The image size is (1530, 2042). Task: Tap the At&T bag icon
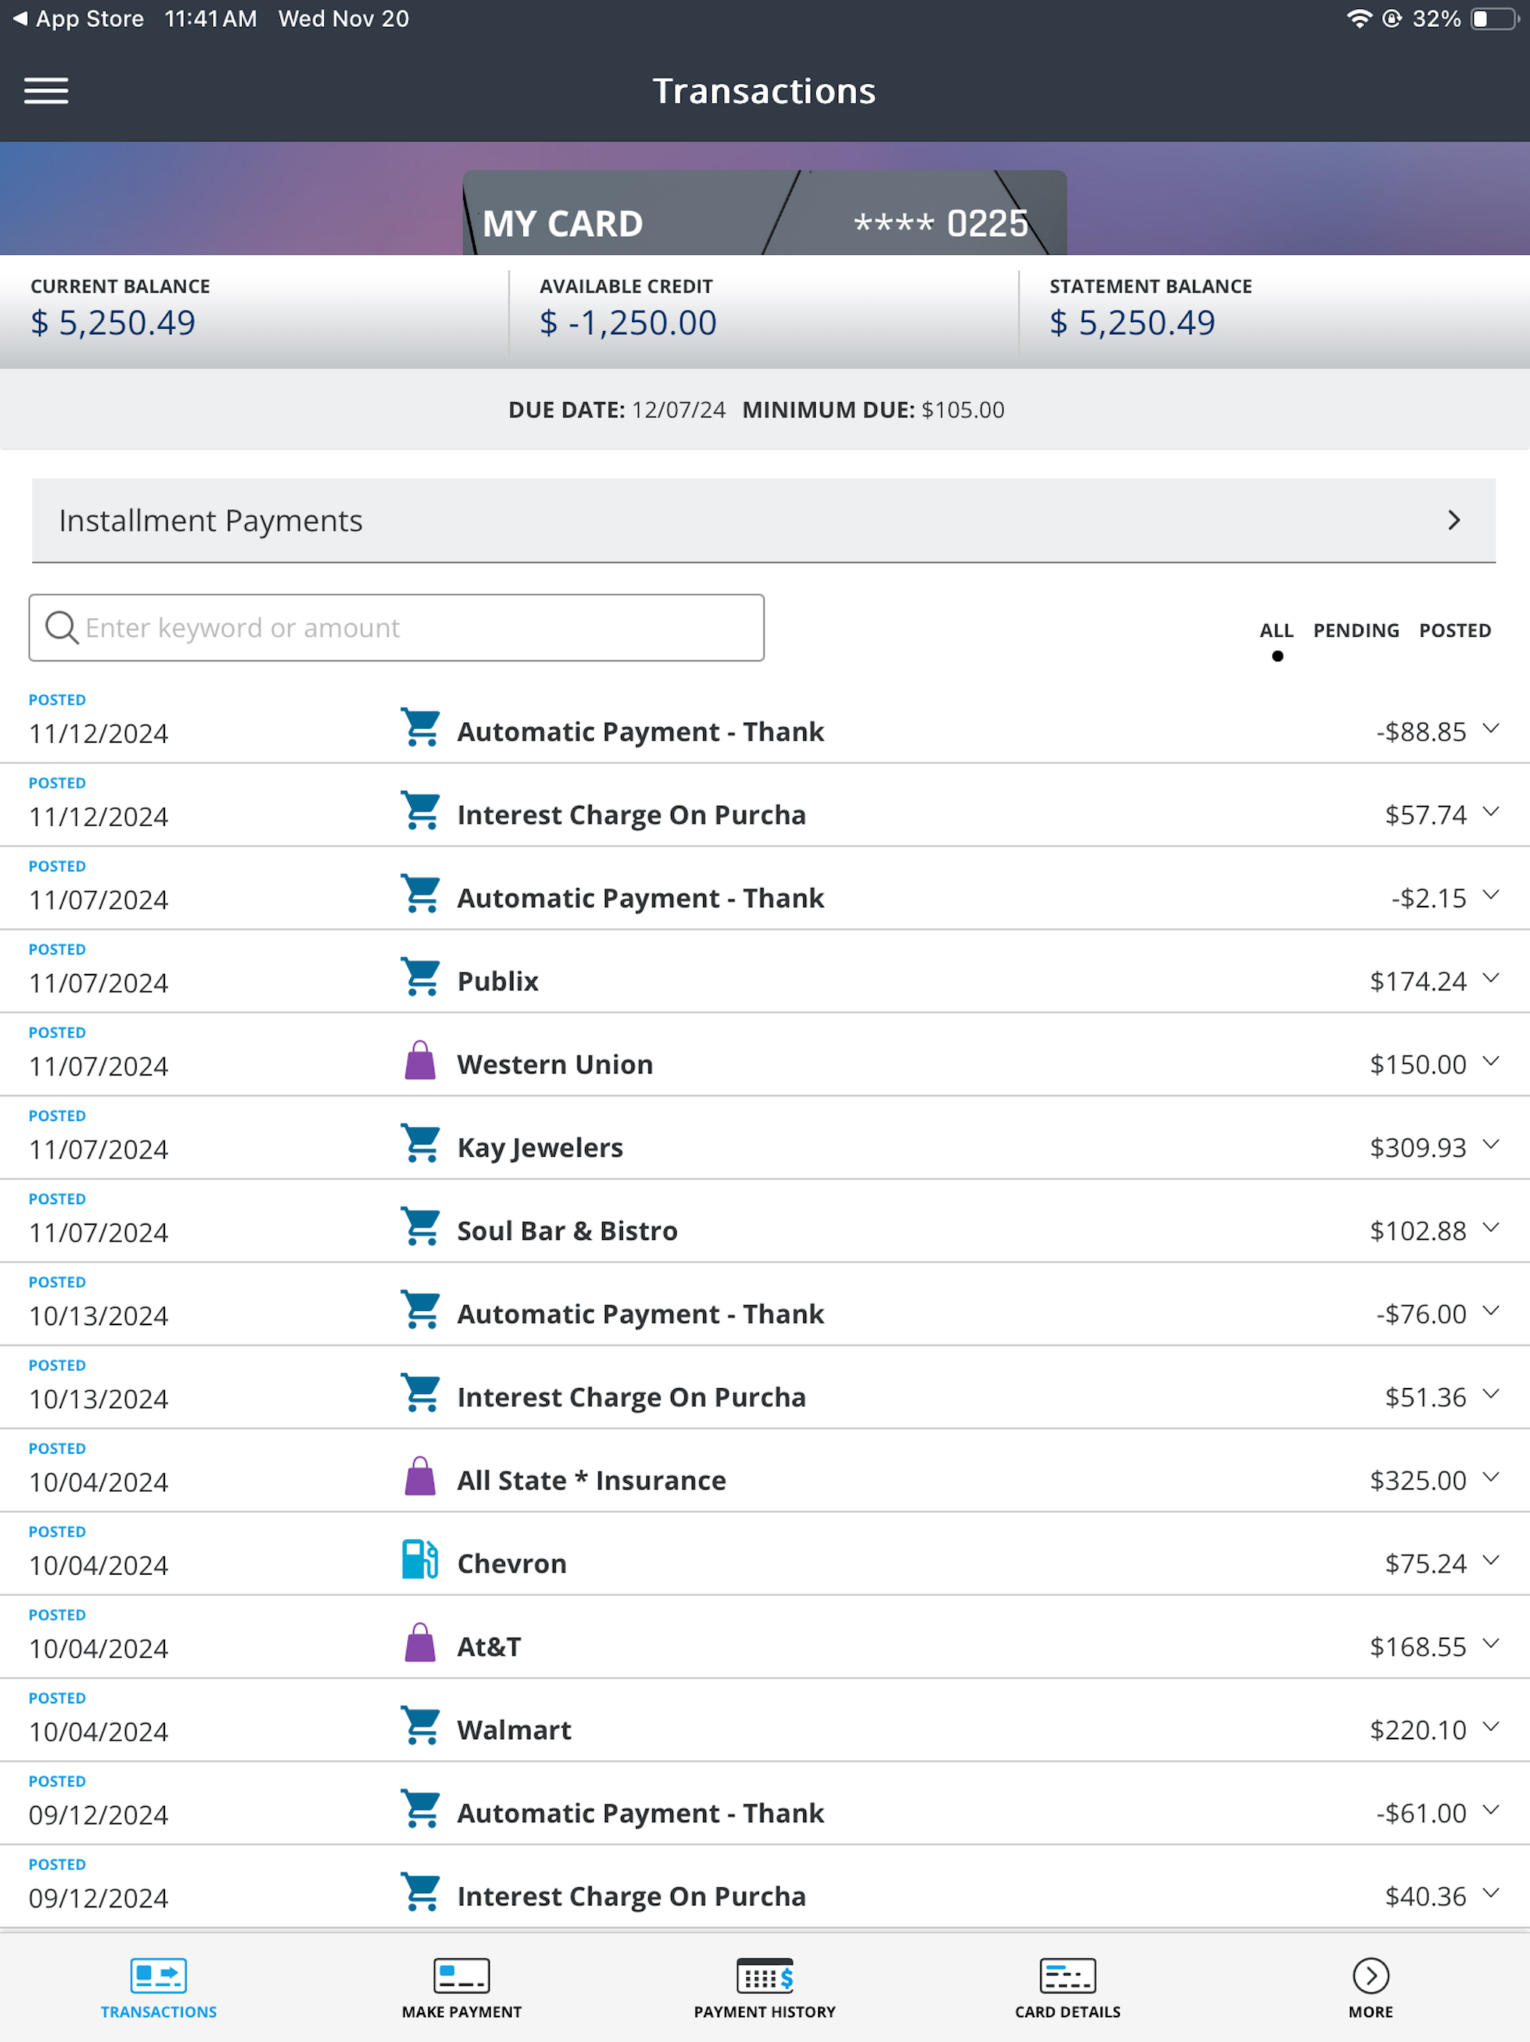coord(421,1642)
